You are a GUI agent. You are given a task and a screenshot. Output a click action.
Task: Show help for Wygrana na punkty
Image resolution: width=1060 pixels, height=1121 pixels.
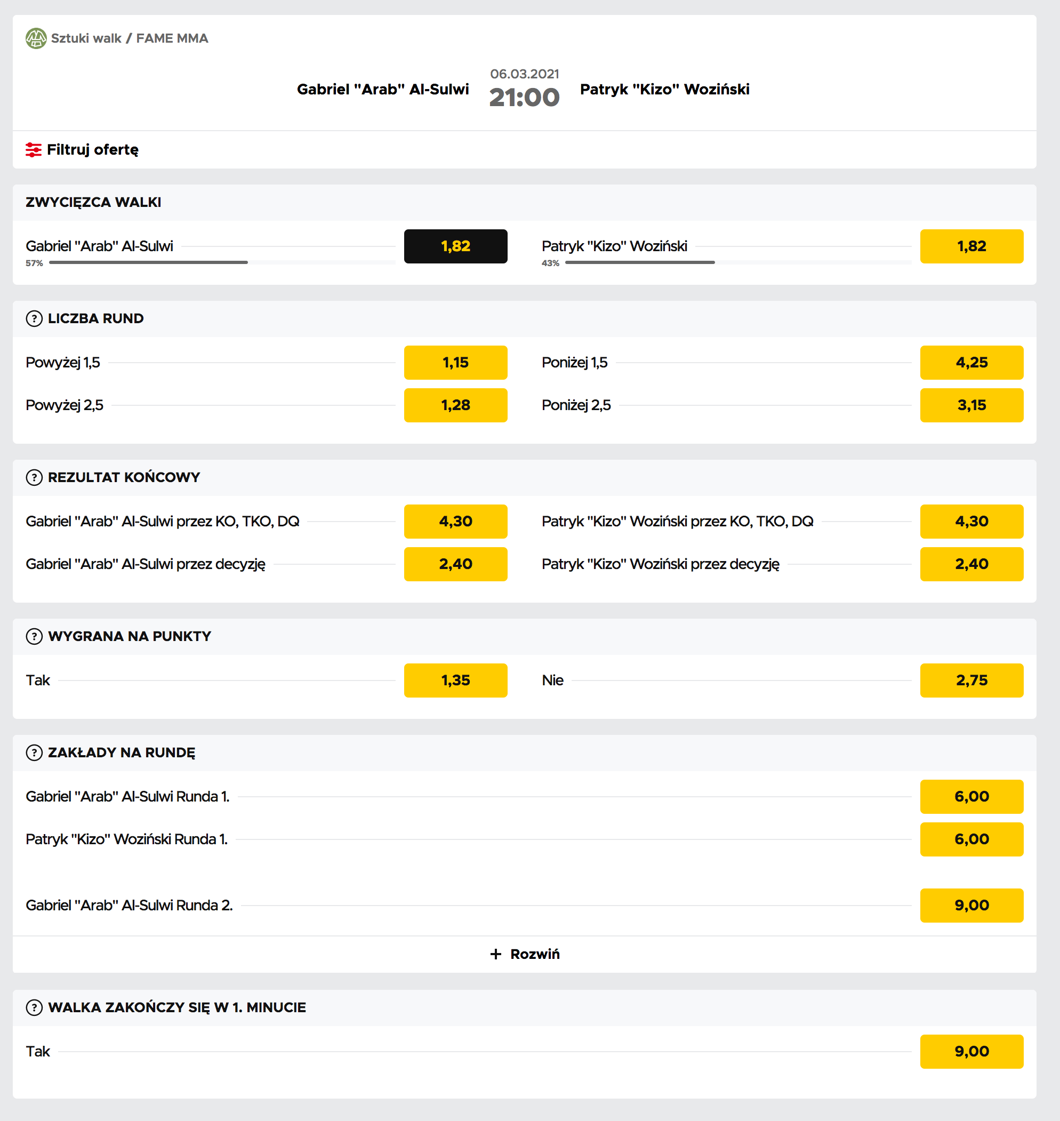tap(35, 636)
